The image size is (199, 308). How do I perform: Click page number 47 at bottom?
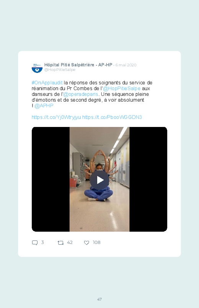coord(99,299)
